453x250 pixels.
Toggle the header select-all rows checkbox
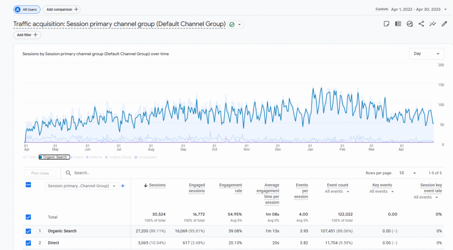pyautogui.click(x=28, y=185)
